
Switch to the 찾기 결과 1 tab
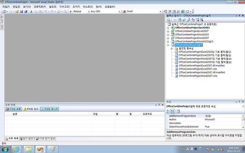coord(27,139)
